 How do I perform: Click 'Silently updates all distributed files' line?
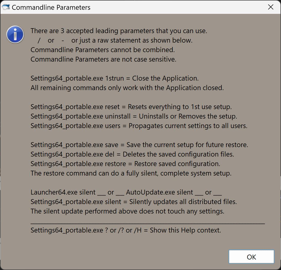(134, 202)
